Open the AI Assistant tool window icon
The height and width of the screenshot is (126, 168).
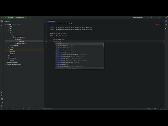(166, 24)
